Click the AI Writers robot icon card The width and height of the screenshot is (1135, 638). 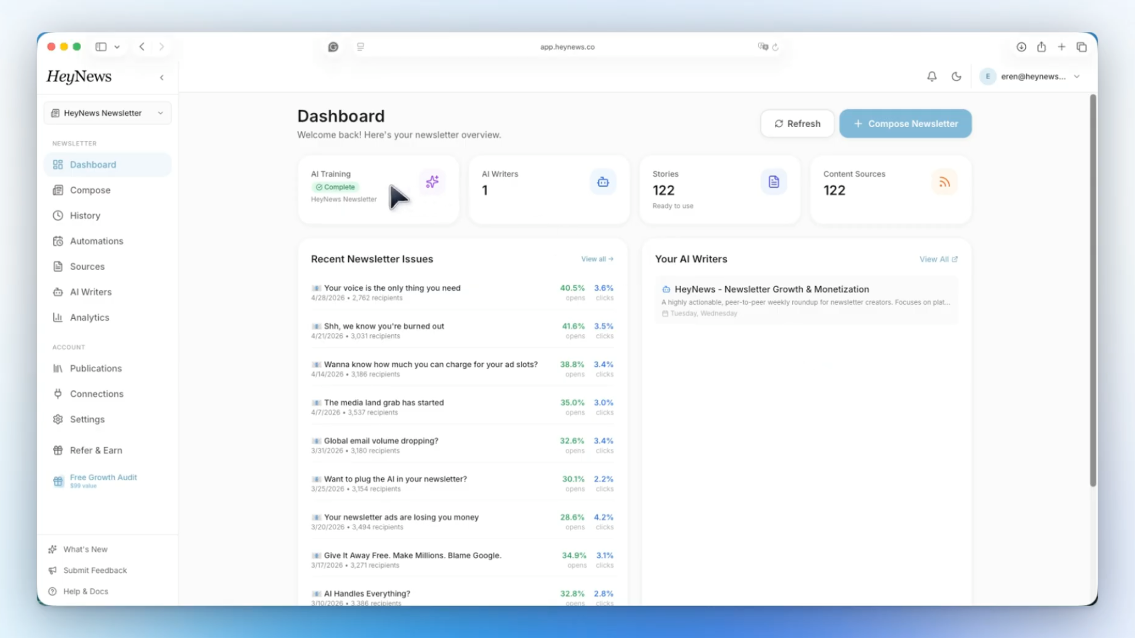click(603, 181)
